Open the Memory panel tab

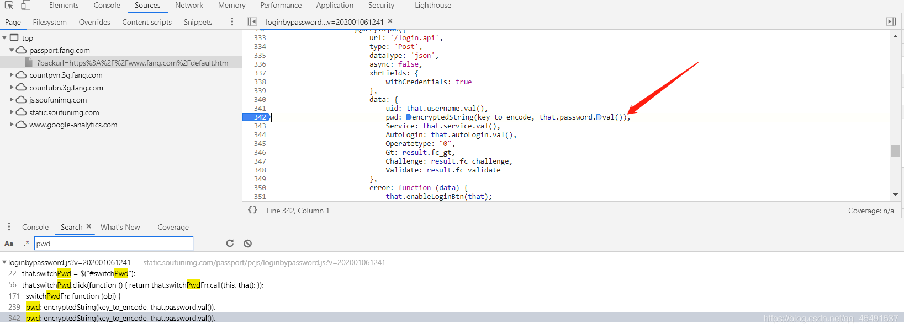[x=231, y=5]
